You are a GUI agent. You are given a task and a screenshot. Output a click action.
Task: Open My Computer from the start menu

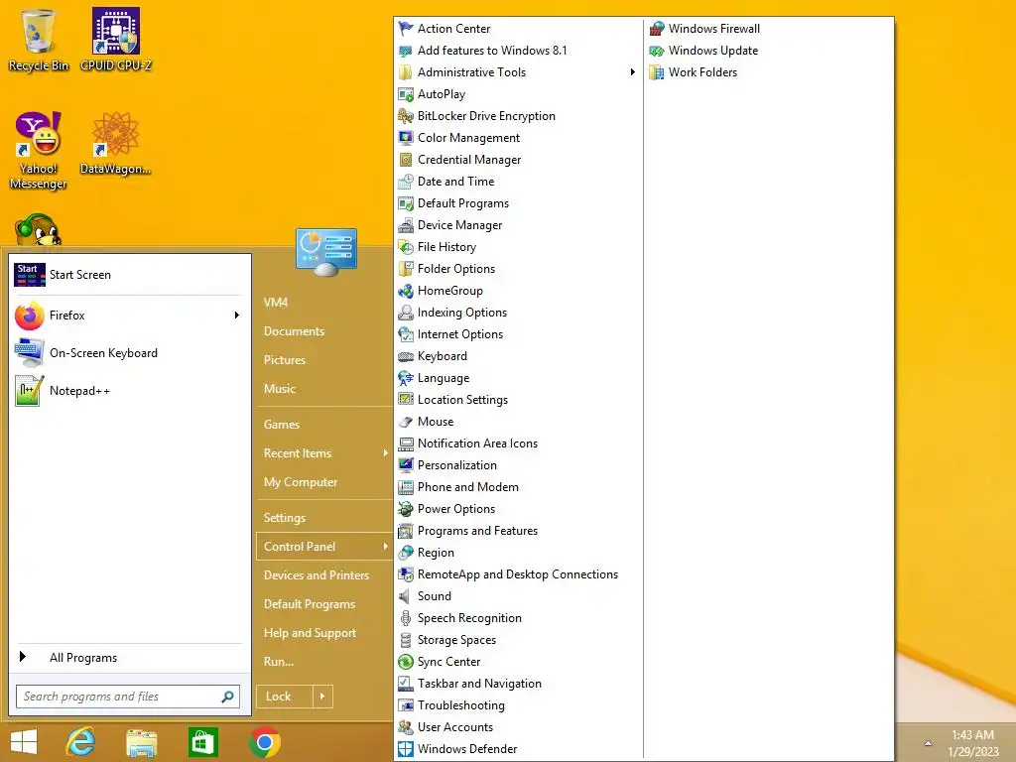[x=301, y=482]
